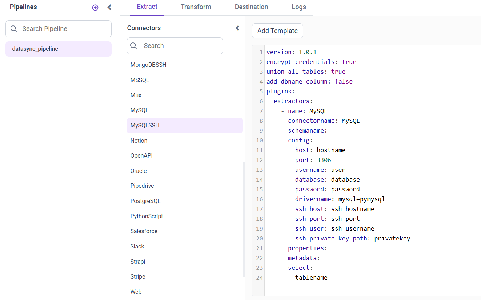Viewport: 481px width, 300px height.
Task: Click the Add Template button
Action: point(277,31)
